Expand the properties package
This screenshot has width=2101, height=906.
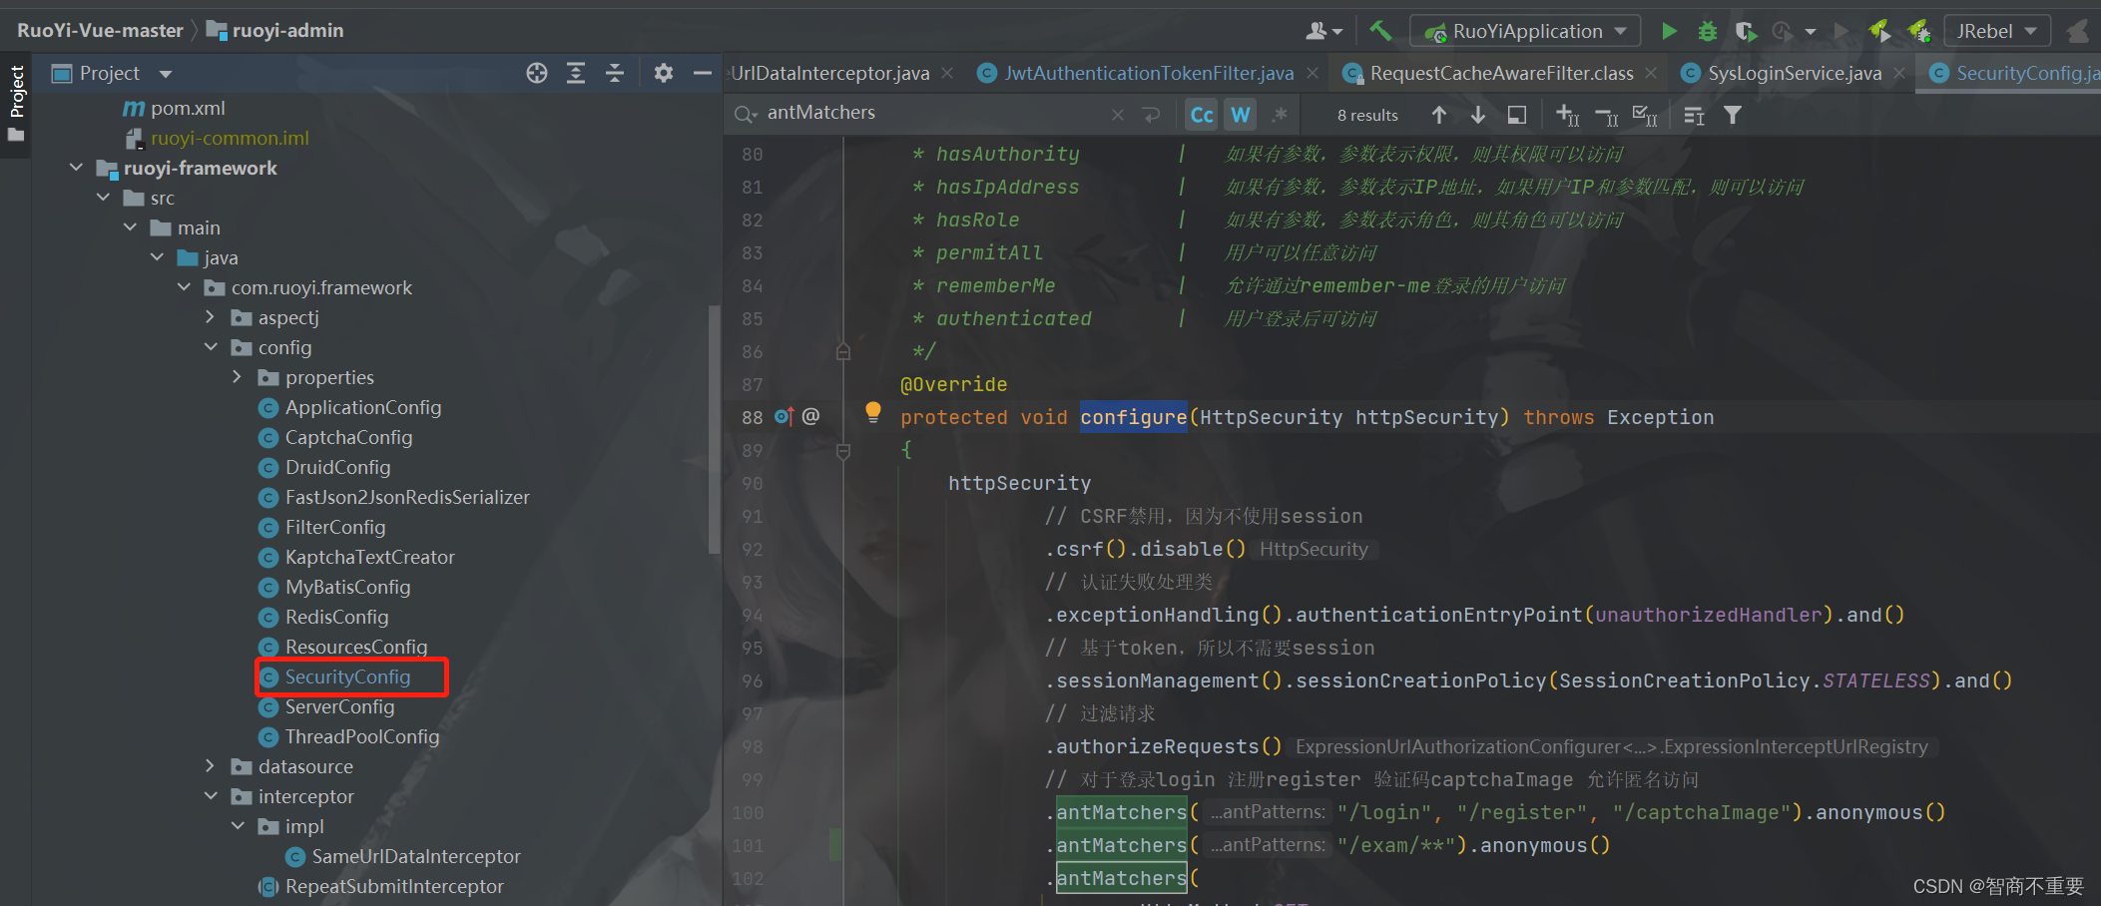click(x=238, y=377)
